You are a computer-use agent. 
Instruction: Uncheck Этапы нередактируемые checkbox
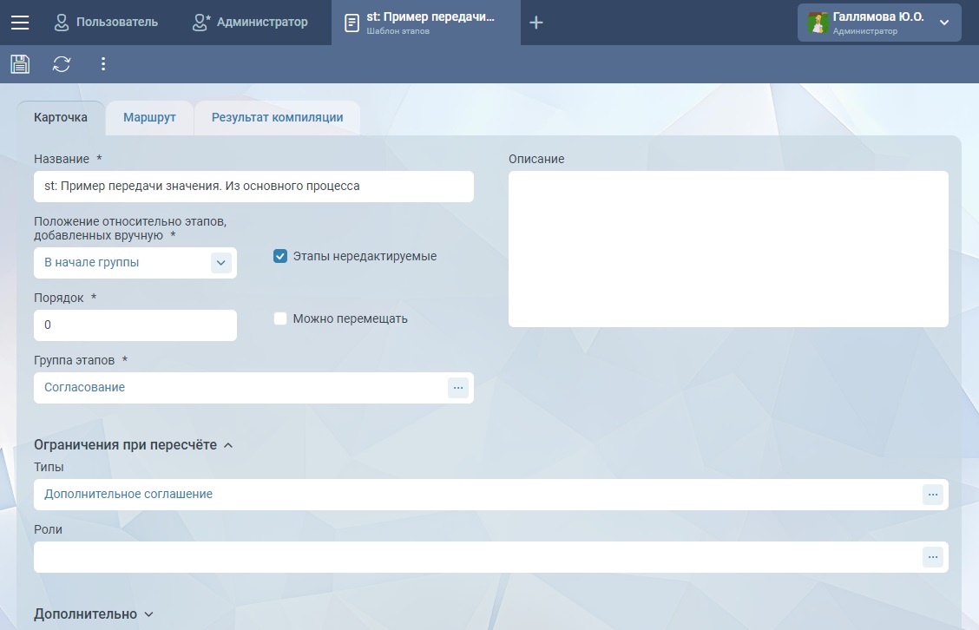pyautogui.click(x=280, y=256)
